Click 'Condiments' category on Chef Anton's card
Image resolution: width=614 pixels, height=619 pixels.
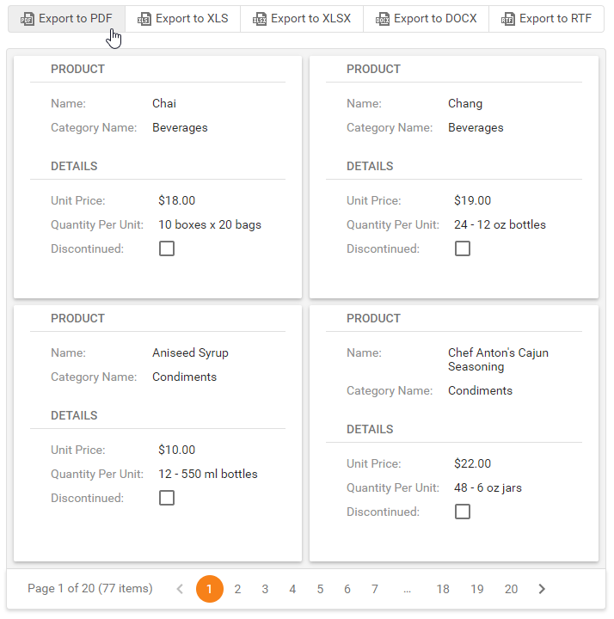[x=480, y=390]
